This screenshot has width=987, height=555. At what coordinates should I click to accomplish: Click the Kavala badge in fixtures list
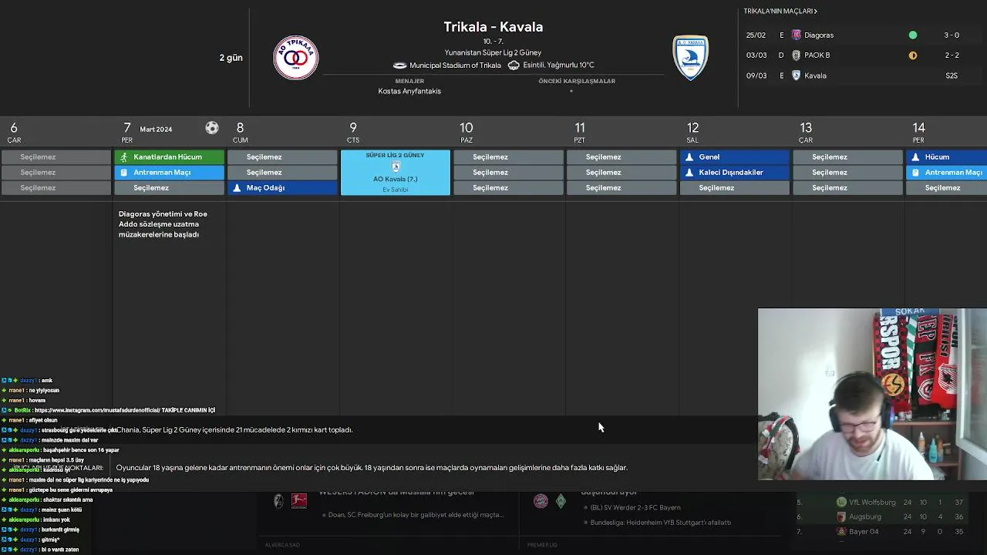pyautogui.click(x=797, y=76)
